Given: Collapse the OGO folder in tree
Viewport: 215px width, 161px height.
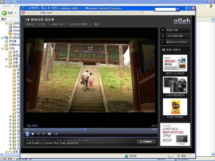Looking at the screenshot, I should pos(2,48).
